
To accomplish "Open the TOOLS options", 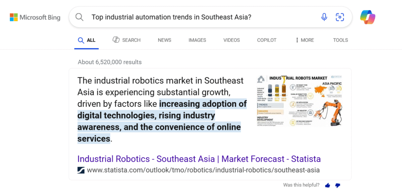I will point(340,40).
